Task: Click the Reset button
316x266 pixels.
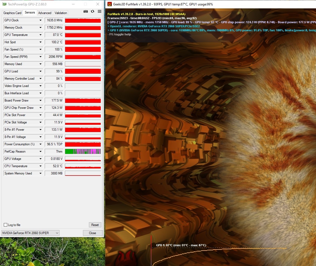Action: click(95, 225)
